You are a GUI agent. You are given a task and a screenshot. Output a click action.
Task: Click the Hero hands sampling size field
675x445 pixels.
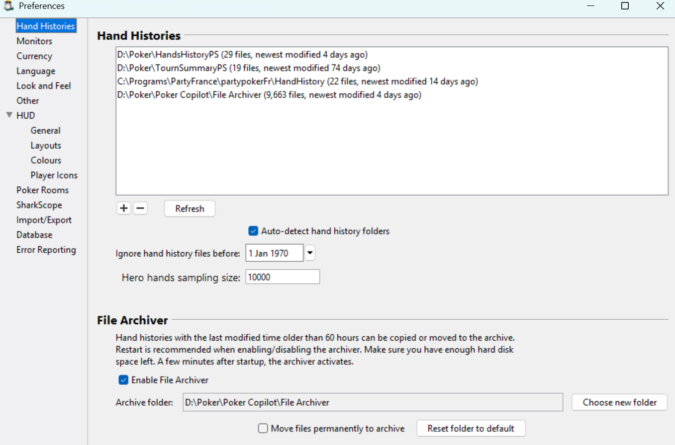pyautogui.click(x=283, y=277)
